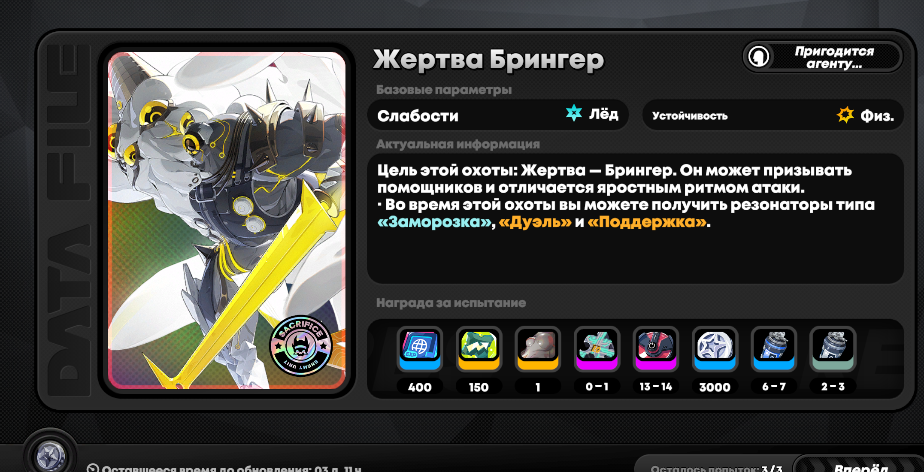924x472 pixels.
Task: Click the round coin icon at bottom left
Action: tap(51, 456)
